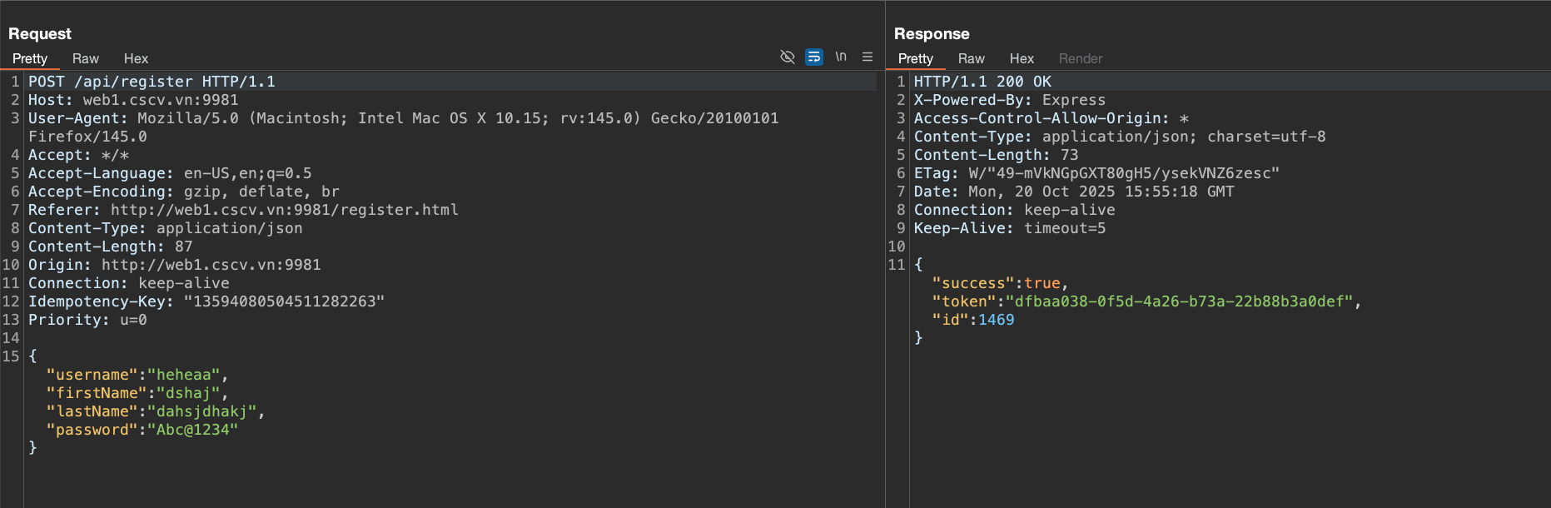Switch the Response view to Raw tab
This screenshot has width=1551, height=508.
[971, 58]
